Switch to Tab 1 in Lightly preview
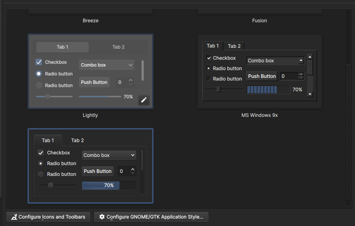The width and height of the screenshot is (355, 226). click(62, 47)
